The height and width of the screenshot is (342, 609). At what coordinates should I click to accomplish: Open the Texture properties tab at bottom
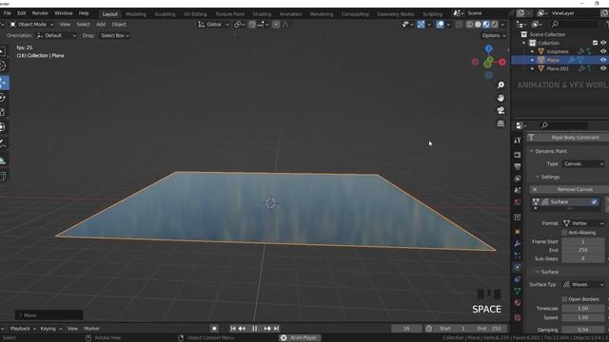[518, 317]
